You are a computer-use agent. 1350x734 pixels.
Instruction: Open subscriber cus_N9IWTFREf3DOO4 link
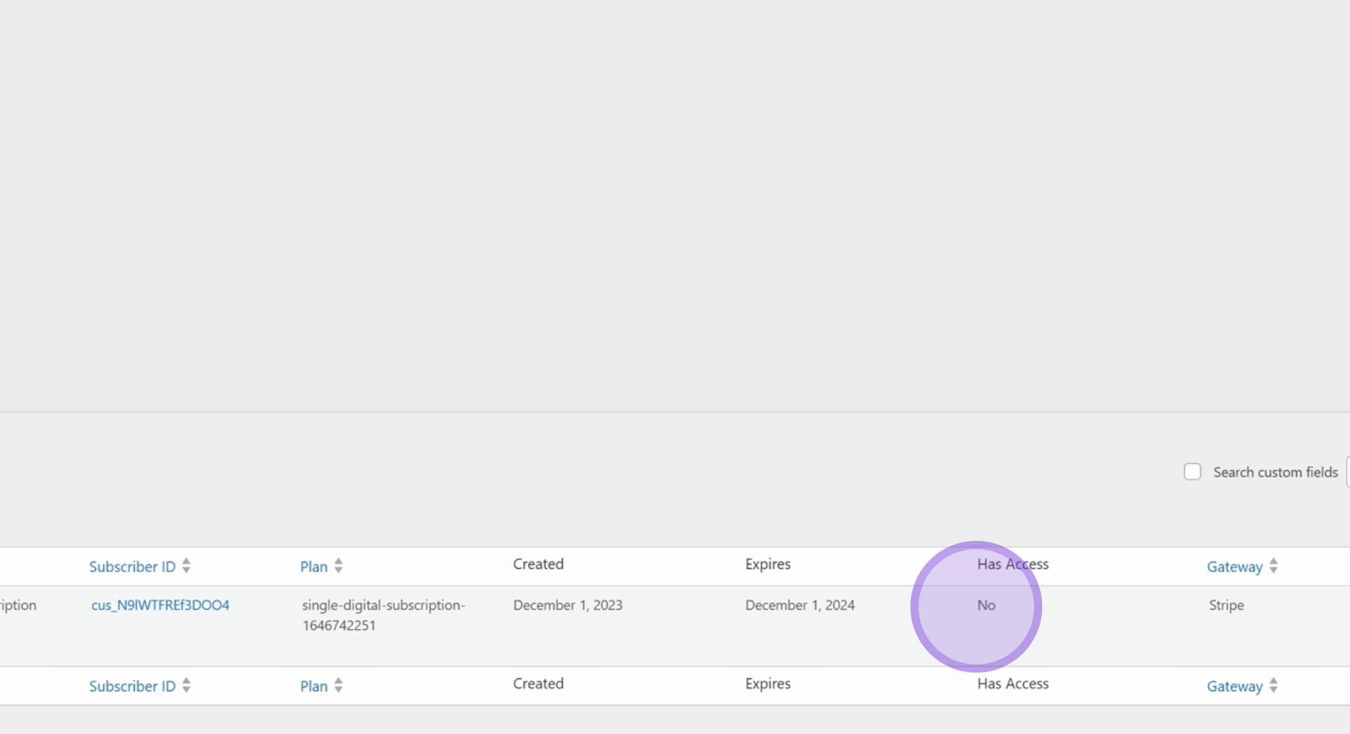click(160, 605)
